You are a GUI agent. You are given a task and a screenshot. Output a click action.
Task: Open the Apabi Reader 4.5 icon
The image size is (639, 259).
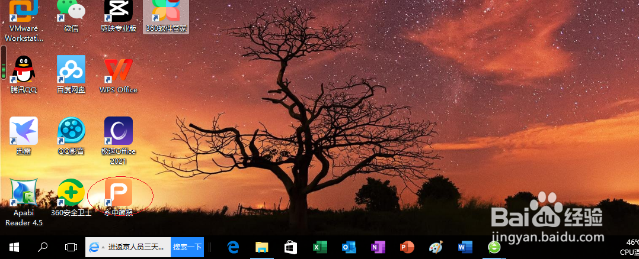point(24,202)
